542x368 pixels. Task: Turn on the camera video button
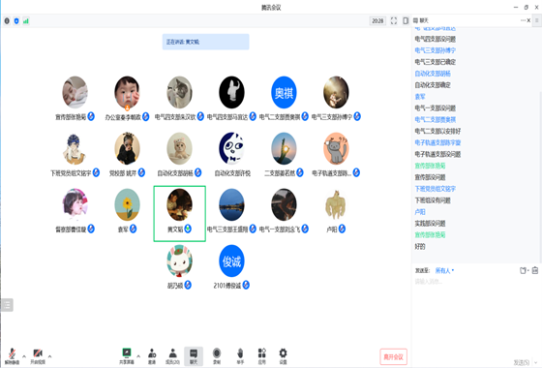coord(38,356)
